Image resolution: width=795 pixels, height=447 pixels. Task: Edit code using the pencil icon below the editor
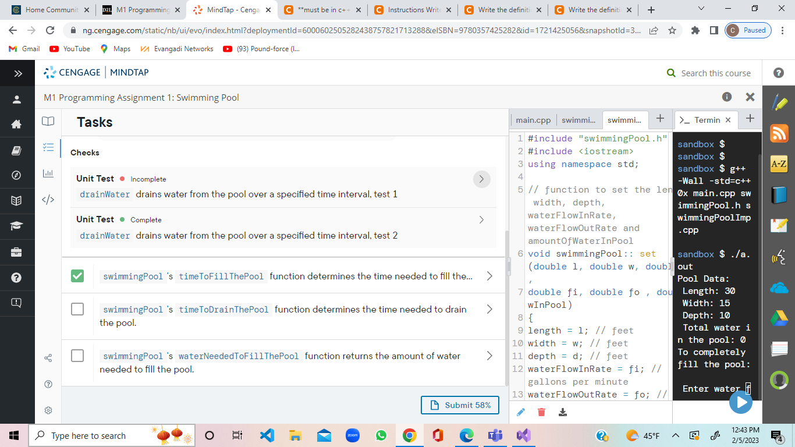pyautogui.click(x=521, y=411)
